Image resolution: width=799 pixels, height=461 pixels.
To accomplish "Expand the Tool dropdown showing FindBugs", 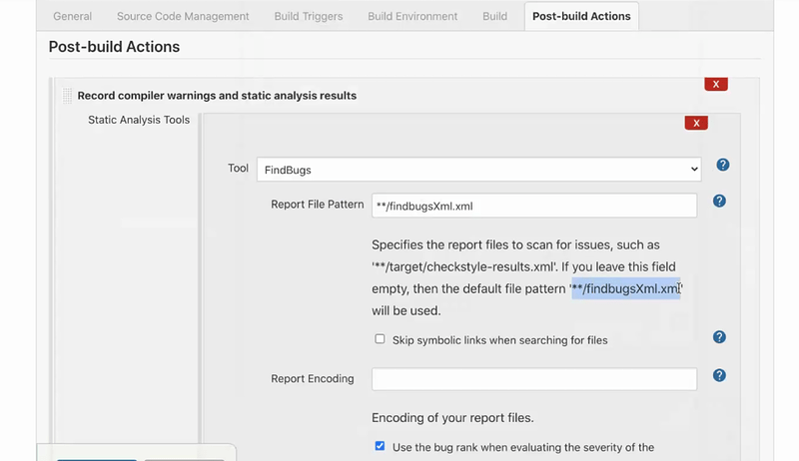I will coord(478,170).
